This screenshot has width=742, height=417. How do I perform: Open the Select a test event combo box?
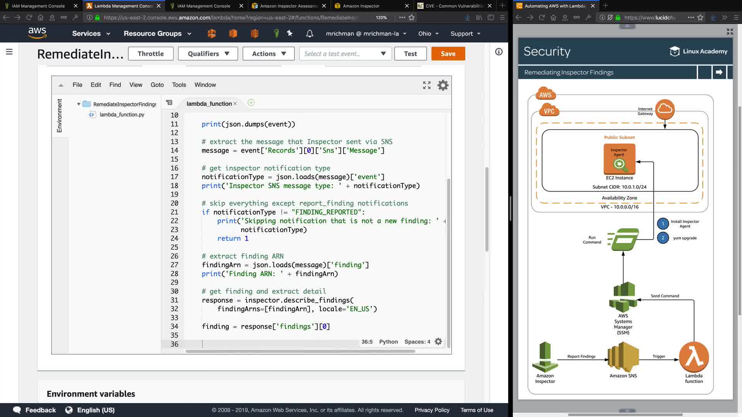(x=345, y=54)
